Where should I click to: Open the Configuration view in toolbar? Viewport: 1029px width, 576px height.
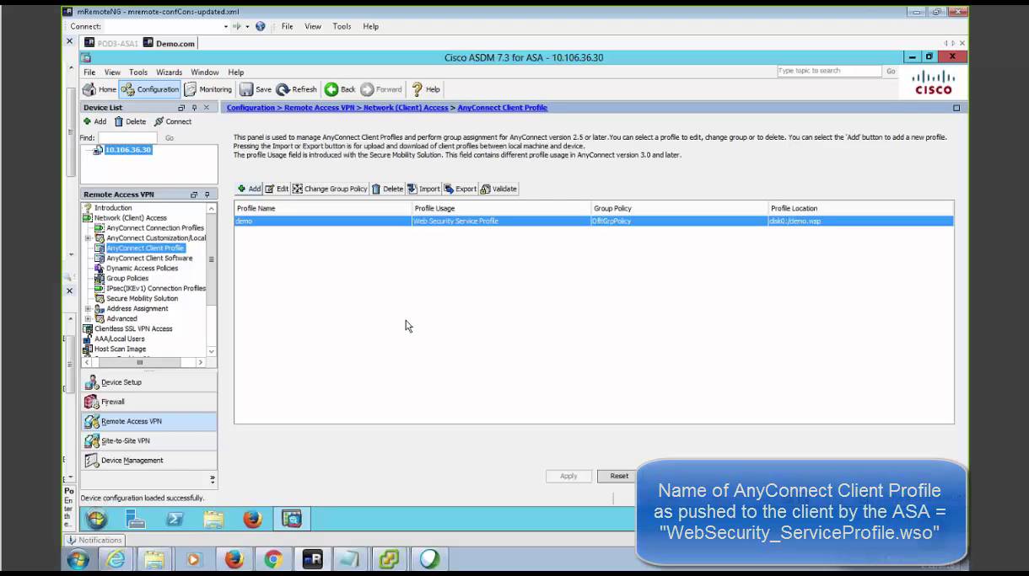click(x=150, y=89)
